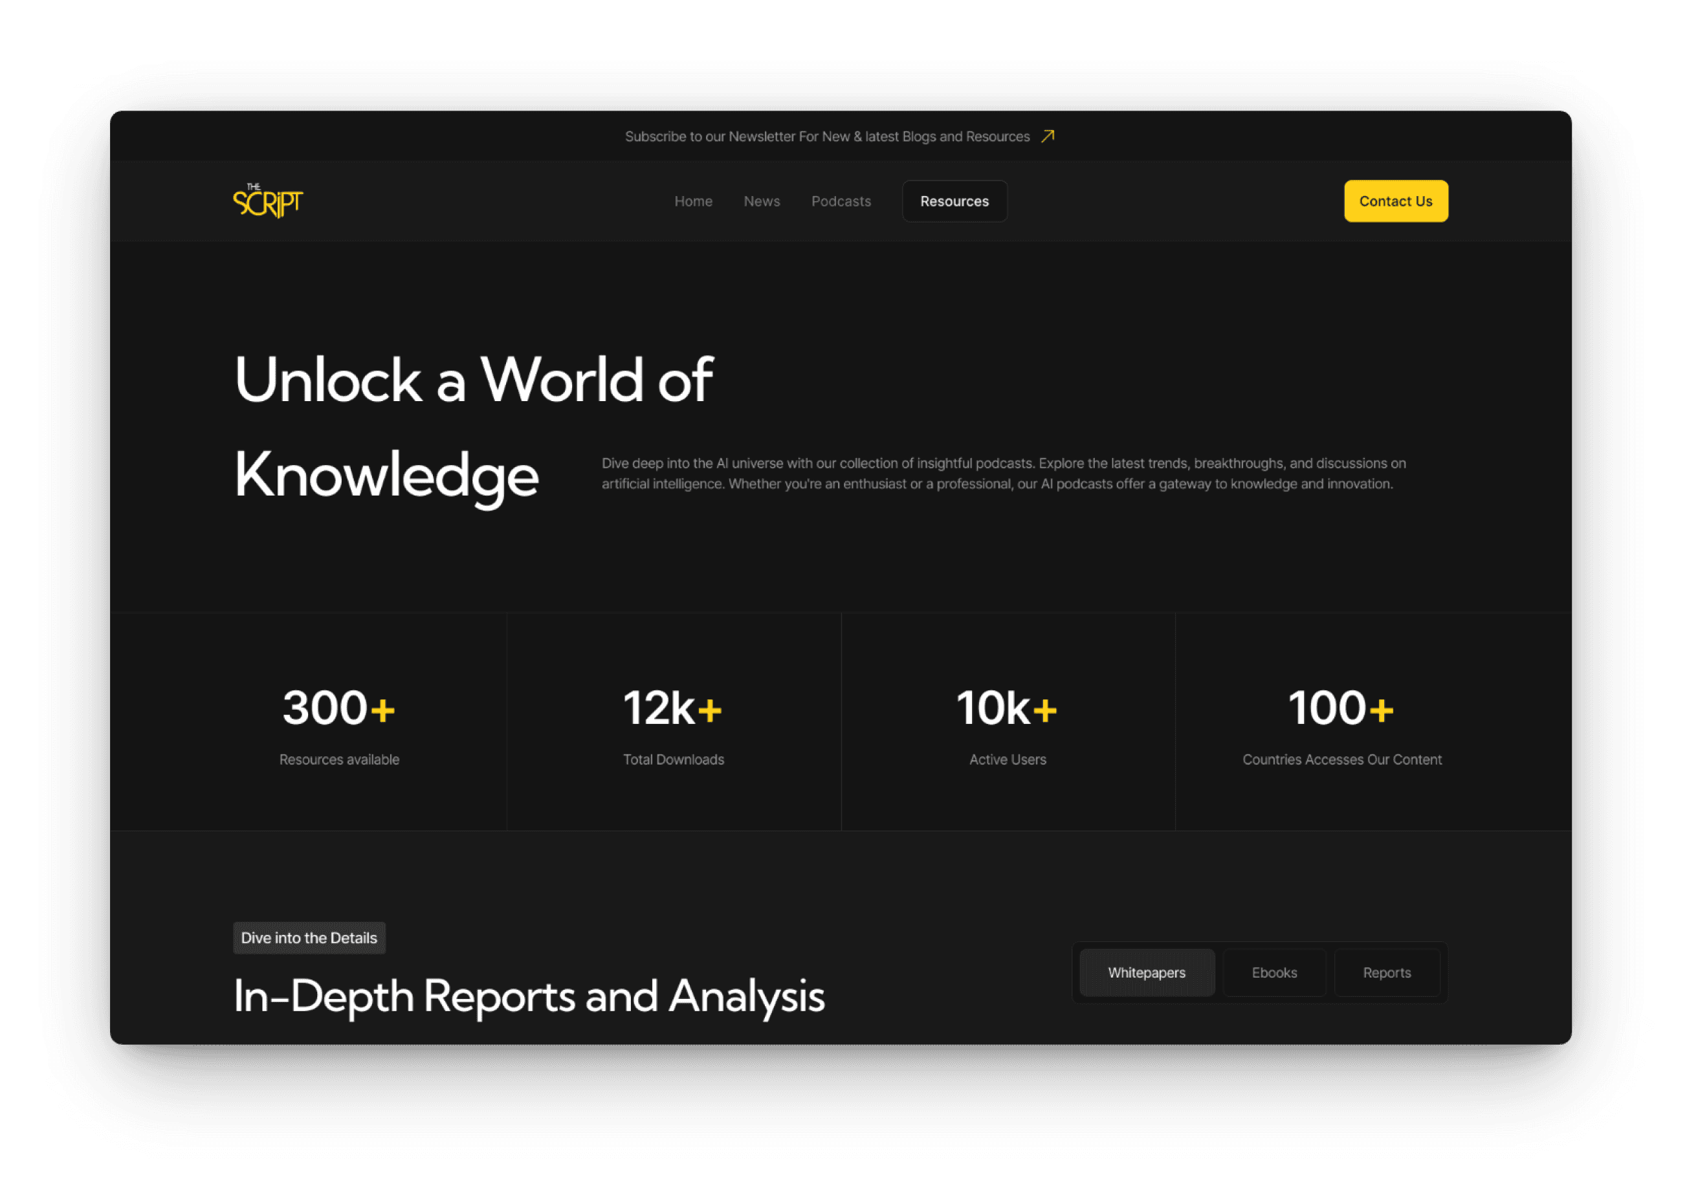Screen dimensions: 1698x1193
Task: Go to the Home nav item
Action: pos(693,201)
